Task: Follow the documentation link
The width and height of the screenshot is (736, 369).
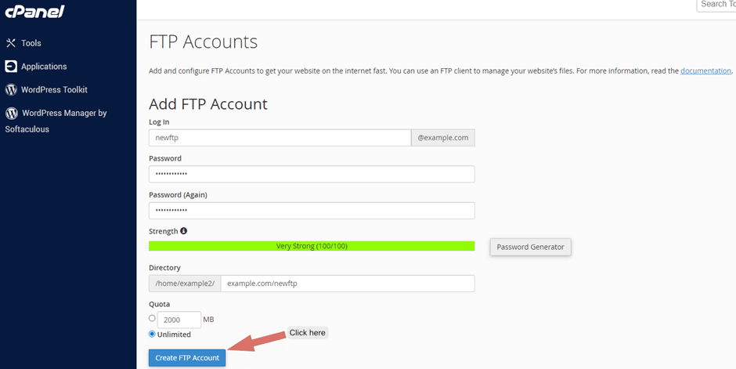Action: point(705,71)
